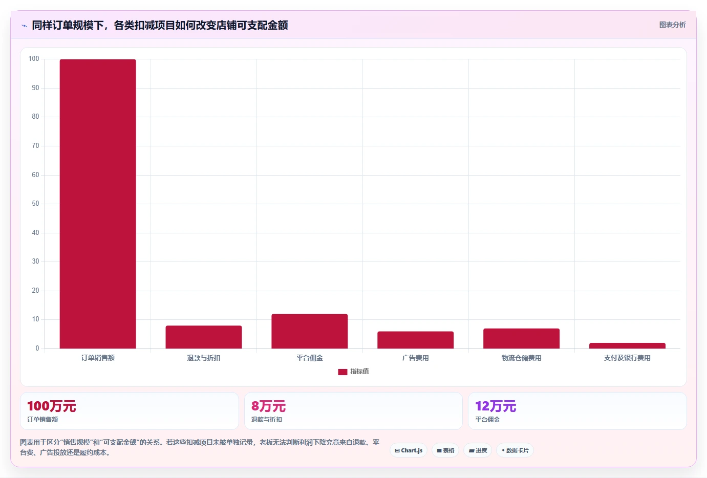
Task: Select the 平台佣金 bar
Action: (x=310, y=331)
